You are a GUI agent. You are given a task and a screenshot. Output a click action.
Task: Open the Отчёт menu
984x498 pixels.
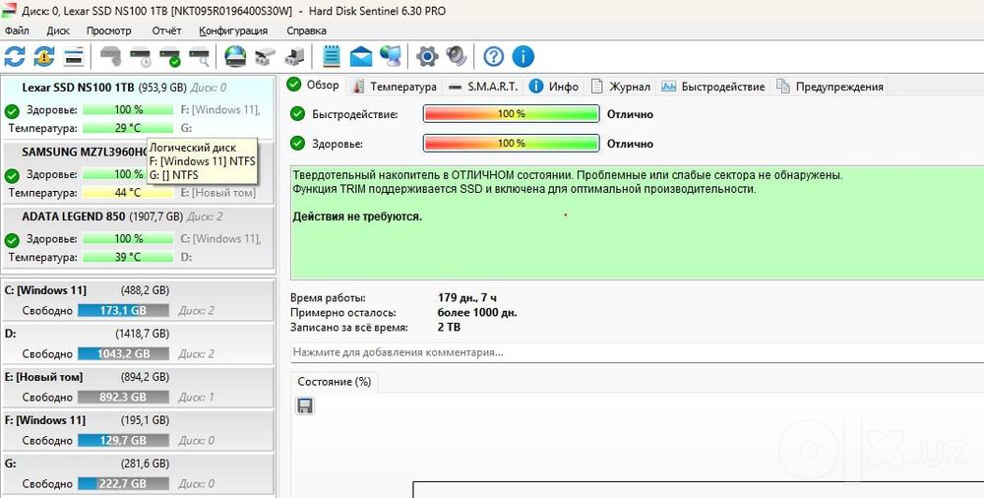point(166,31)
